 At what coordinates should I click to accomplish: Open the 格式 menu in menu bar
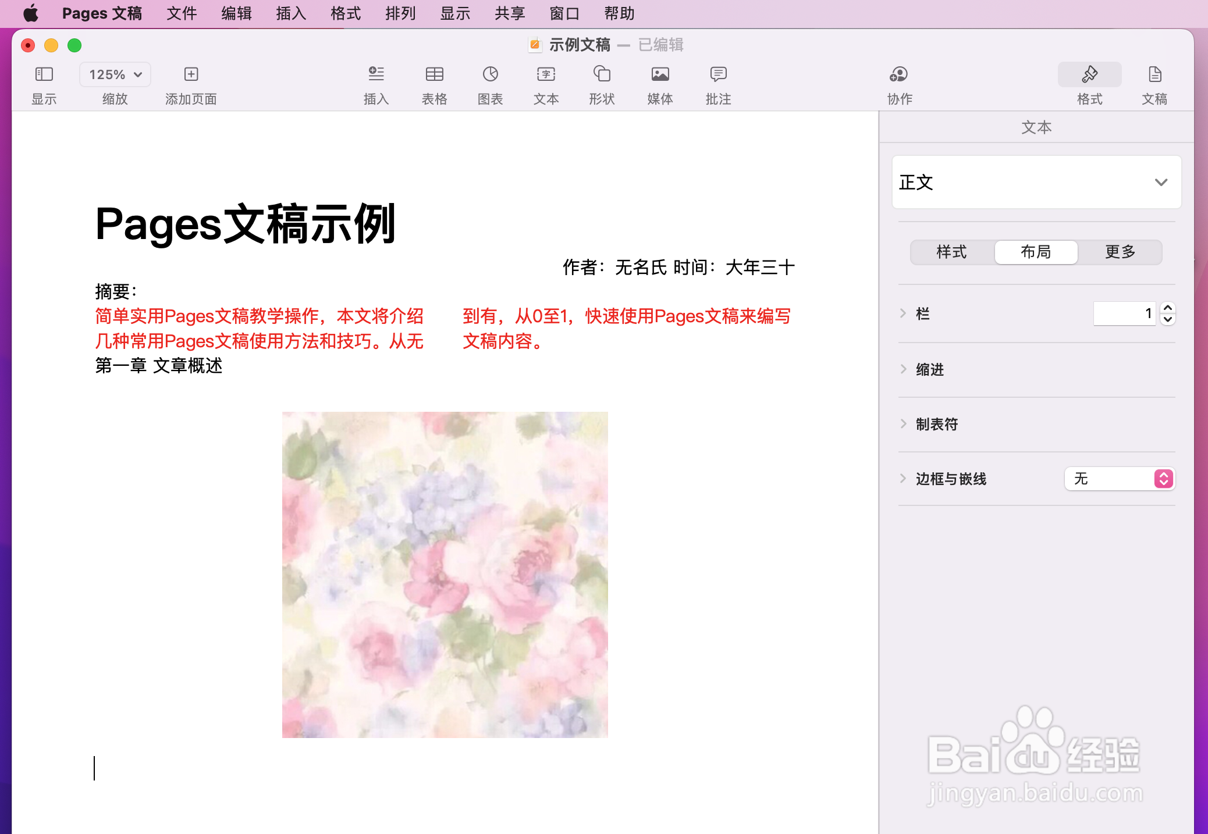tap(346, 13)
